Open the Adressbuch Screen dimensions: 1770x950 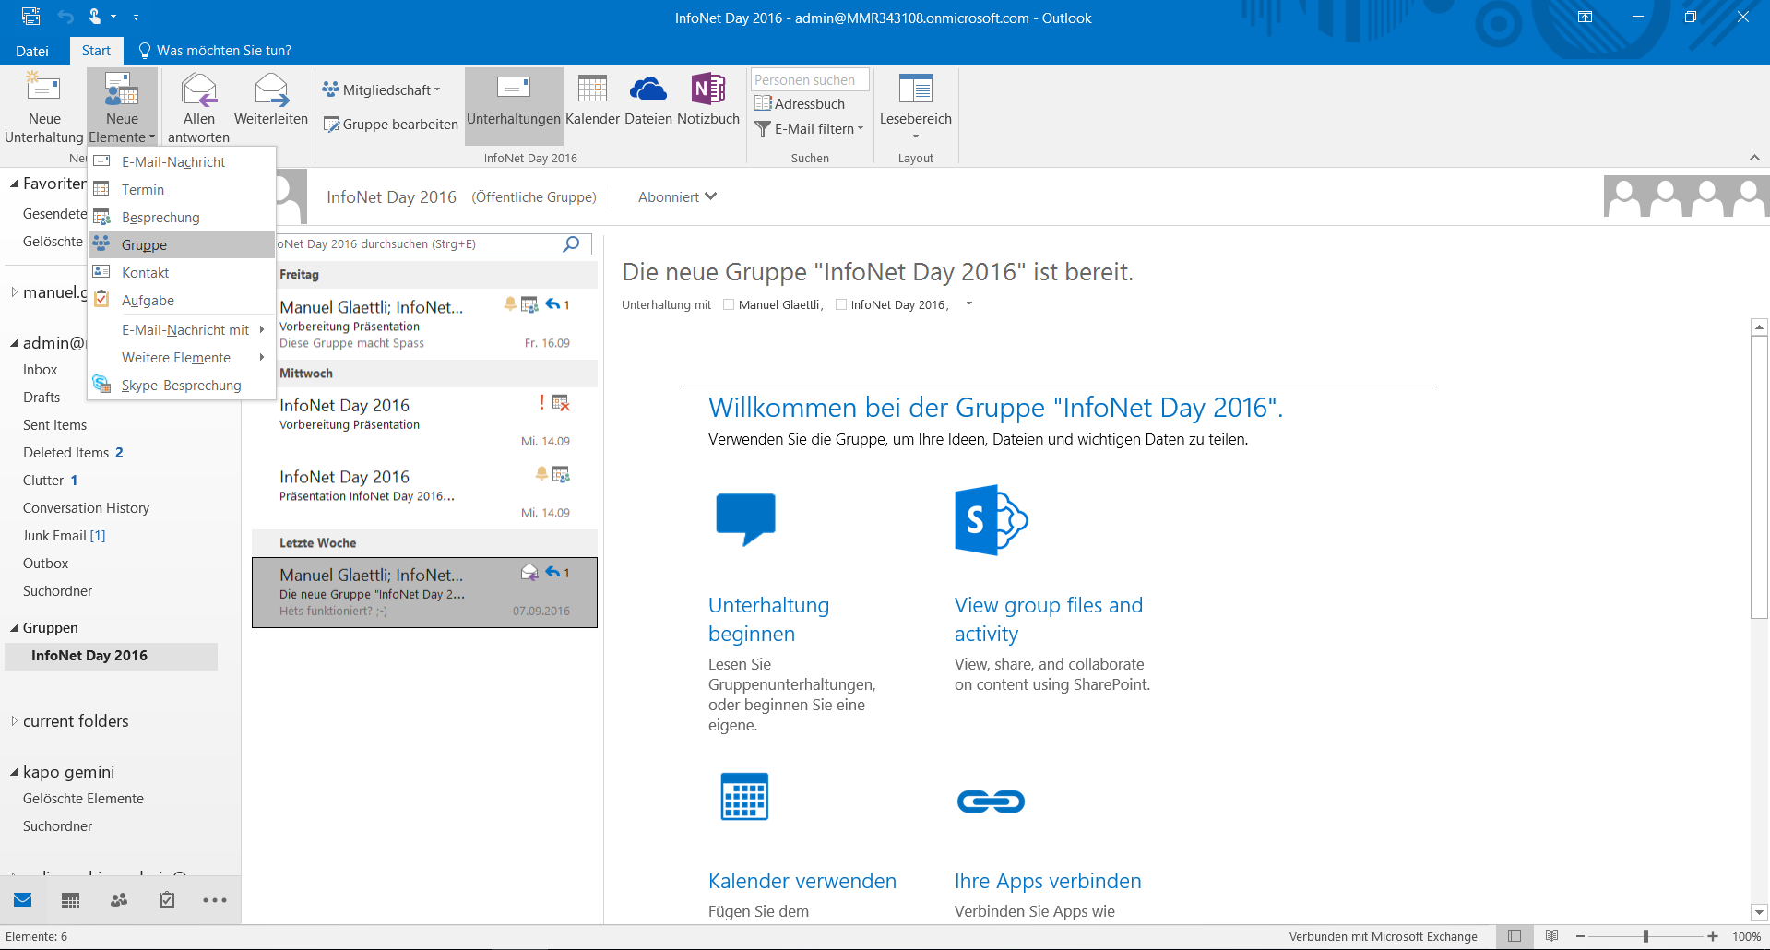coord(800,104)
